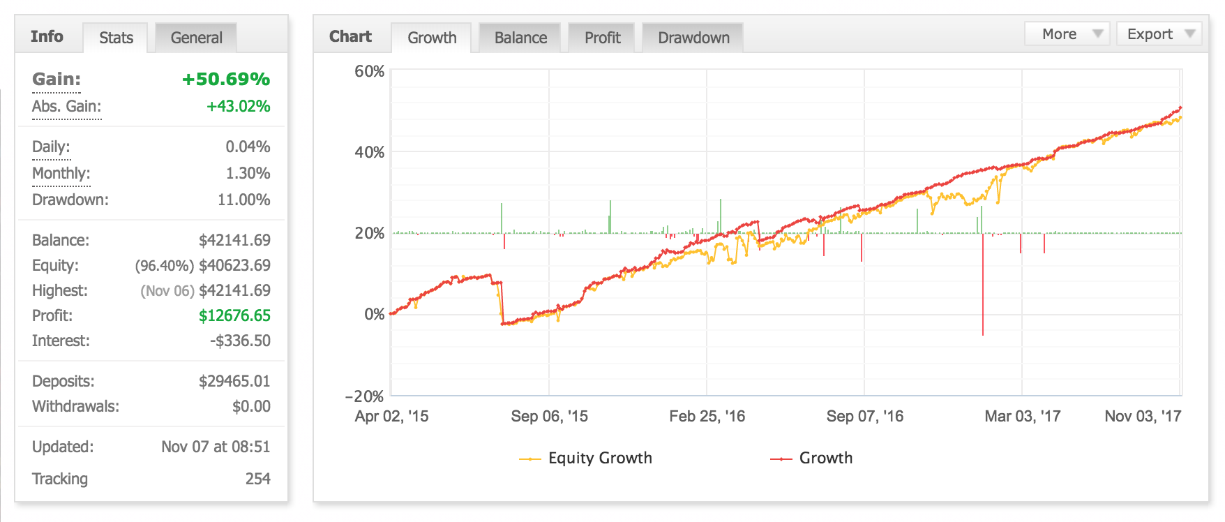The width and height of the screenshot is (1225, 522).
Task: Toggle the red Growth legend series
Action: pyautogui.click(x=811, y=458)
